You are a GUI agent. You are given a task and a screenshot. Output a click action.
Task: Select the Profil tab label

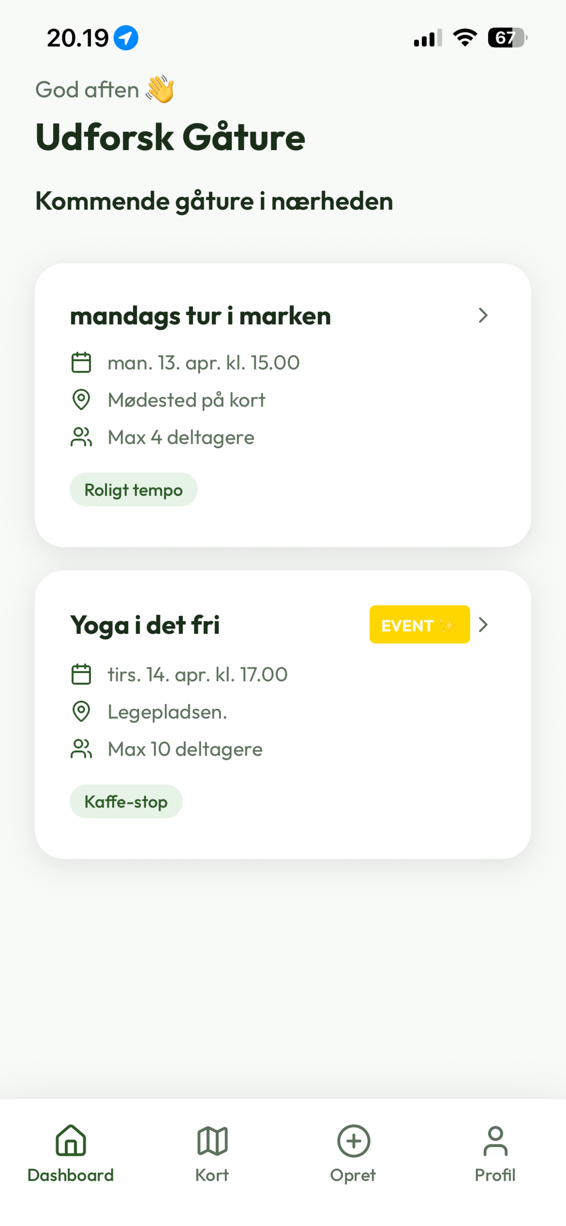(495, 1175)
